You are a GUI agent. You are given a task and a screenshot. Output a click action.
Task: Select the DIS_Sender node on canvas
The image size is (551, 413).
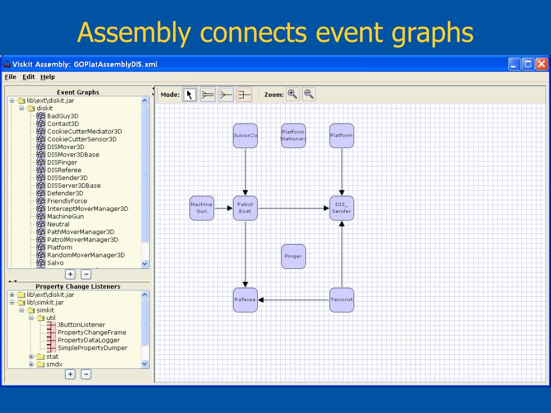pyautogui.click(x=342, y=208)
